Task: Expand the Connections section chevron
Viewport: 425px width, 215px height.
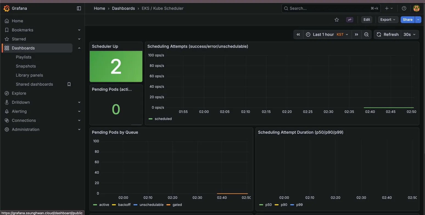Action: [79, 120]
